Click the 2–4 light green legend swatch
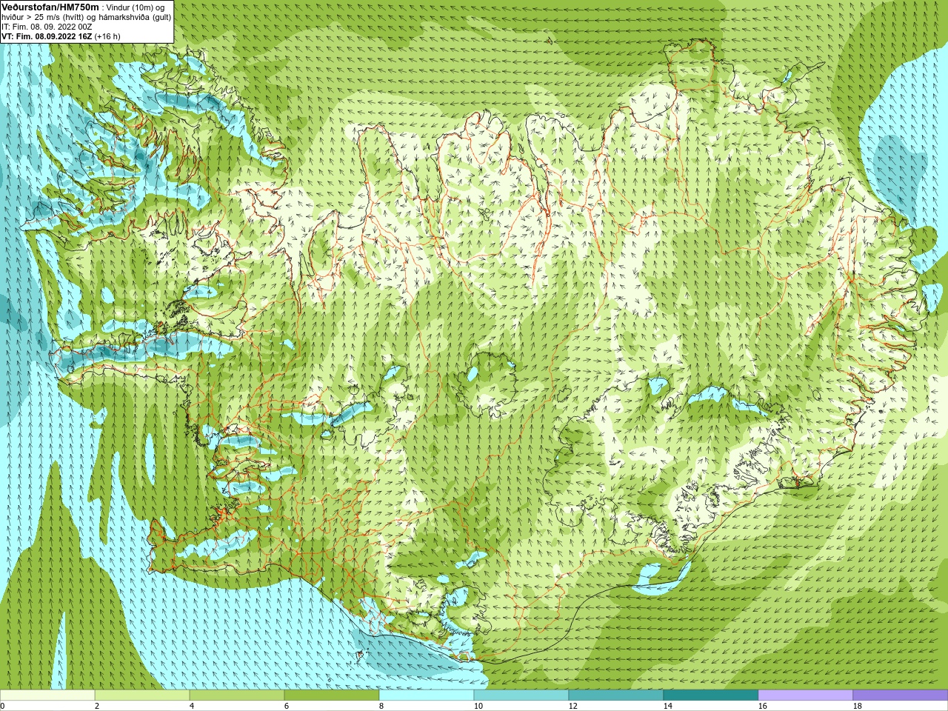Image resolution: width=948 pixels, height=711 pixels. coord(142,695)
